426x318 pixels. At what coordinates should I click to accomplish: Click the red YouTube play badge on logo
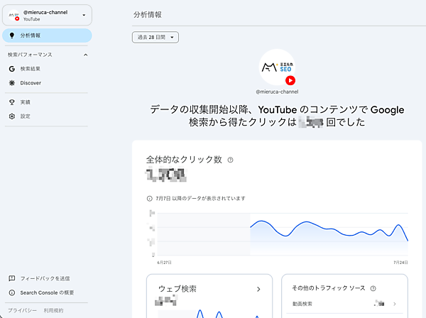pos(290,81)
